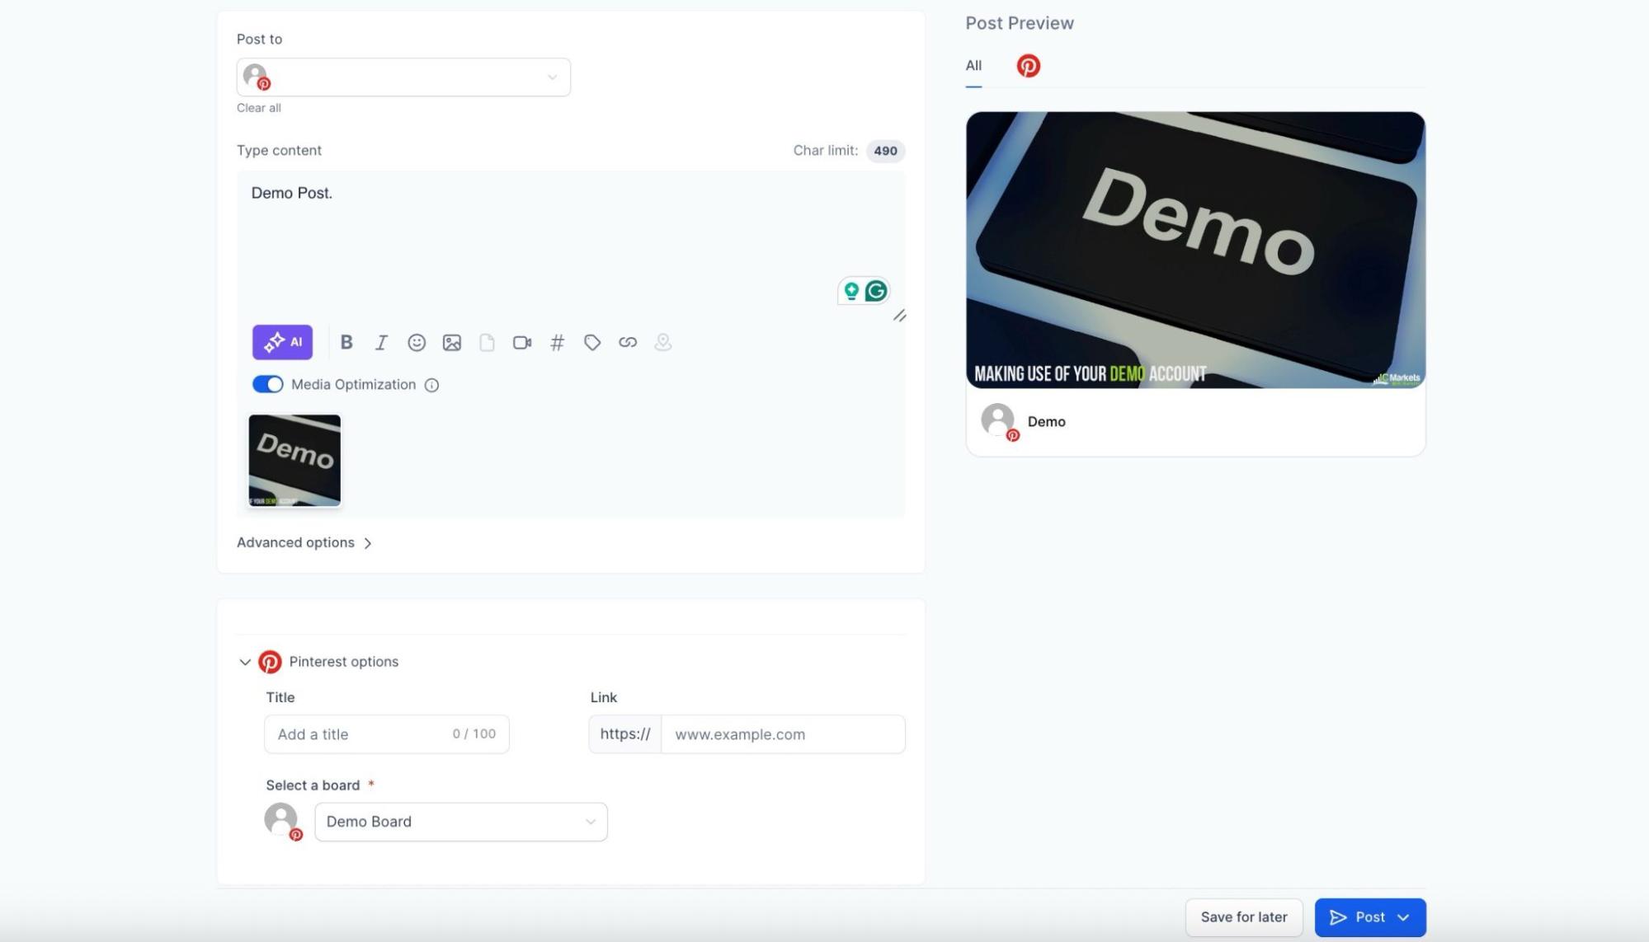Click the image upload icon

tap(452, 342)
